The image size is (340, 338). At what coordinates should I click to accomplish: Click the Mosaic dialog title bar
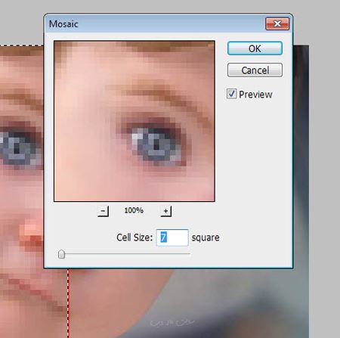tap(156, 23)
